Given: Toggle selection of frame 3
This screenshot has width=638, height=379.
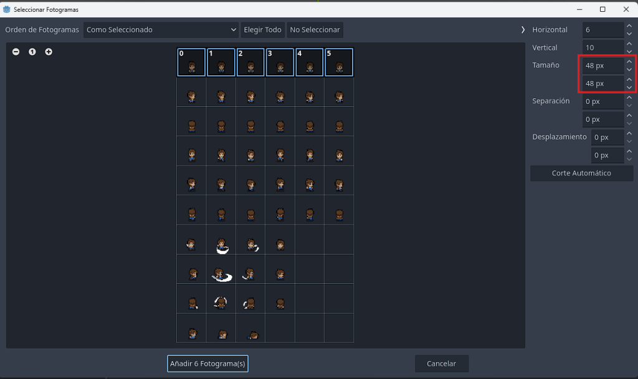Looking at the screenshot, I should (x=280, y=62).
